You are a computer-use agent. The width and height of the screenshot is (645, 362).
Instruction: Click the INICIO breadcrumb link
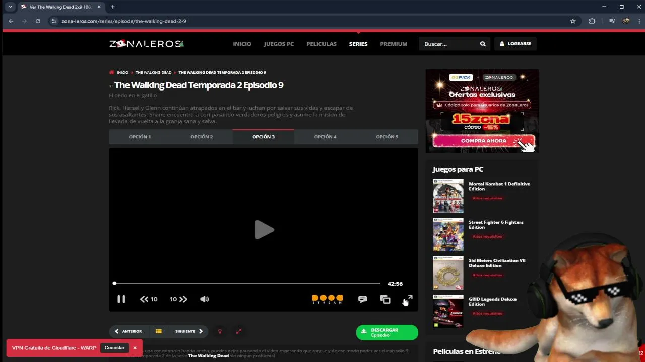pyautogui.click(x=122, y=73)
